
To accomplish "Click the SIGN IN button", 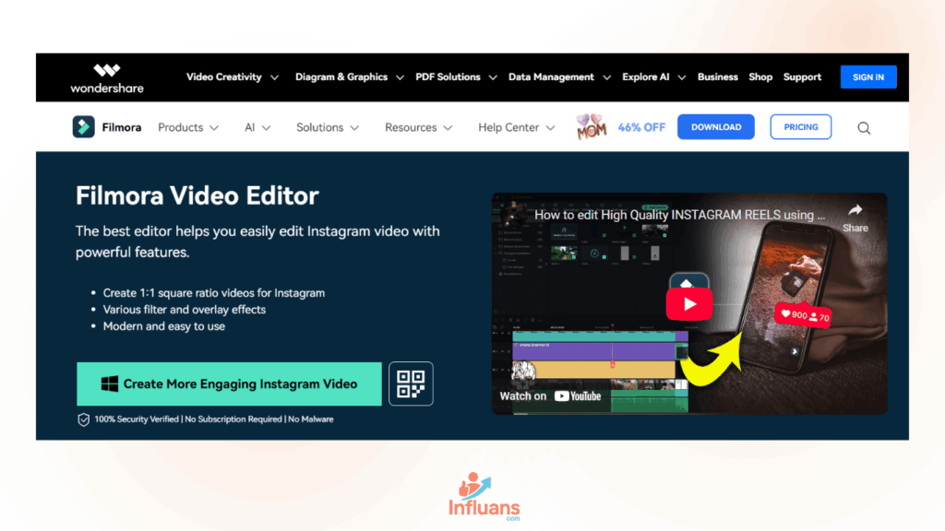I will point(868,77).
